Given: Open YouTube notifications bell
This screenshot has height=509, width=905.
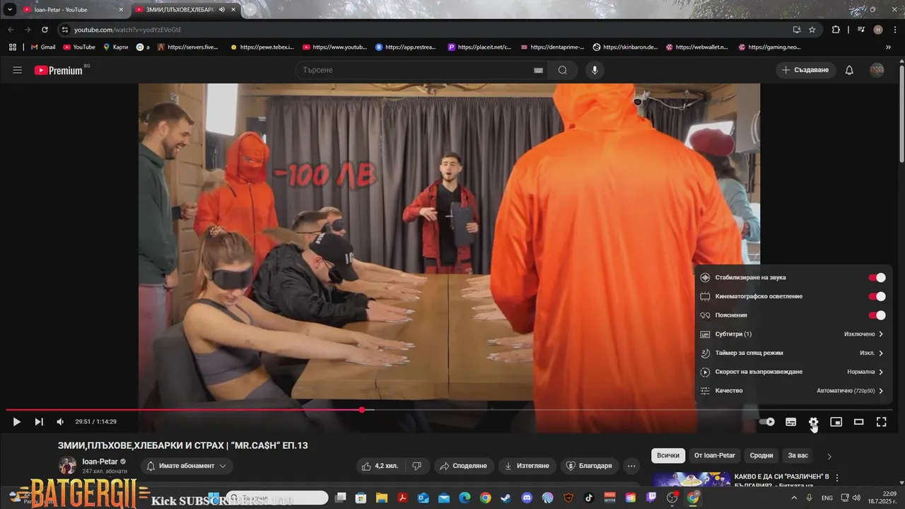Looking at the screenshot, I should tap(849, 70).
